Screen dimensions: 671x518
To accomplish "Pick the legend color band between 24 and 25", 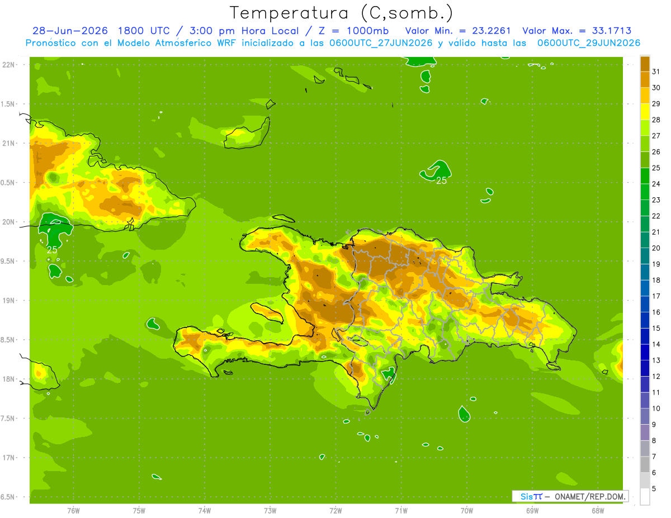I will coord(645,175).
